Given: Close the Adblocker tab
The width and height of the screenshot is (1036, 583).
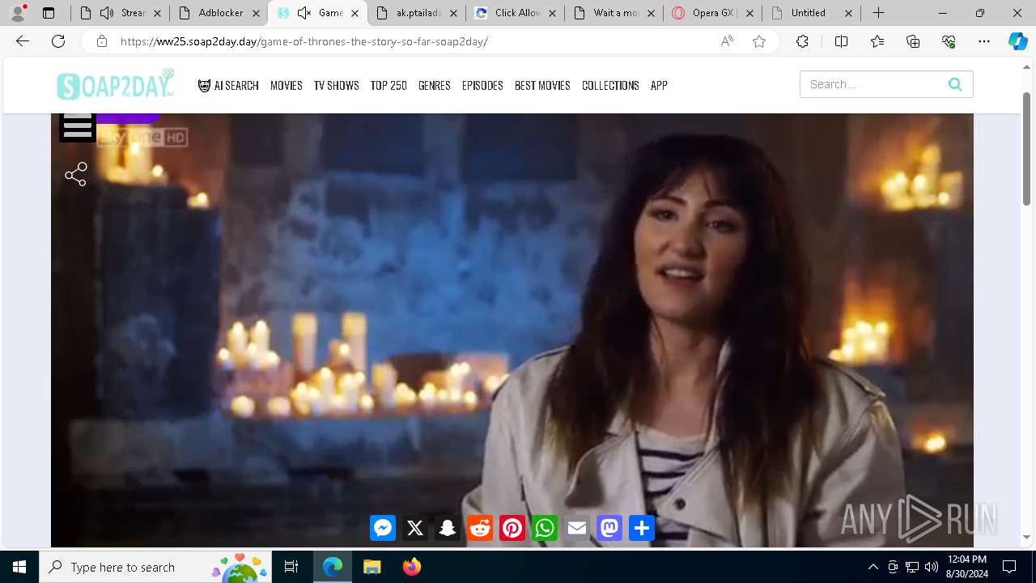Looking at the screenshot, I should [x=256, y=13].
